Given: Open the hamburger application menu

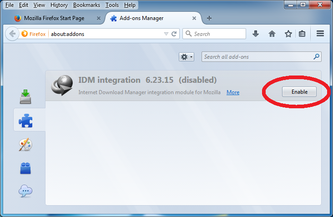Looking at the screenshot, I should pos(320,34).
